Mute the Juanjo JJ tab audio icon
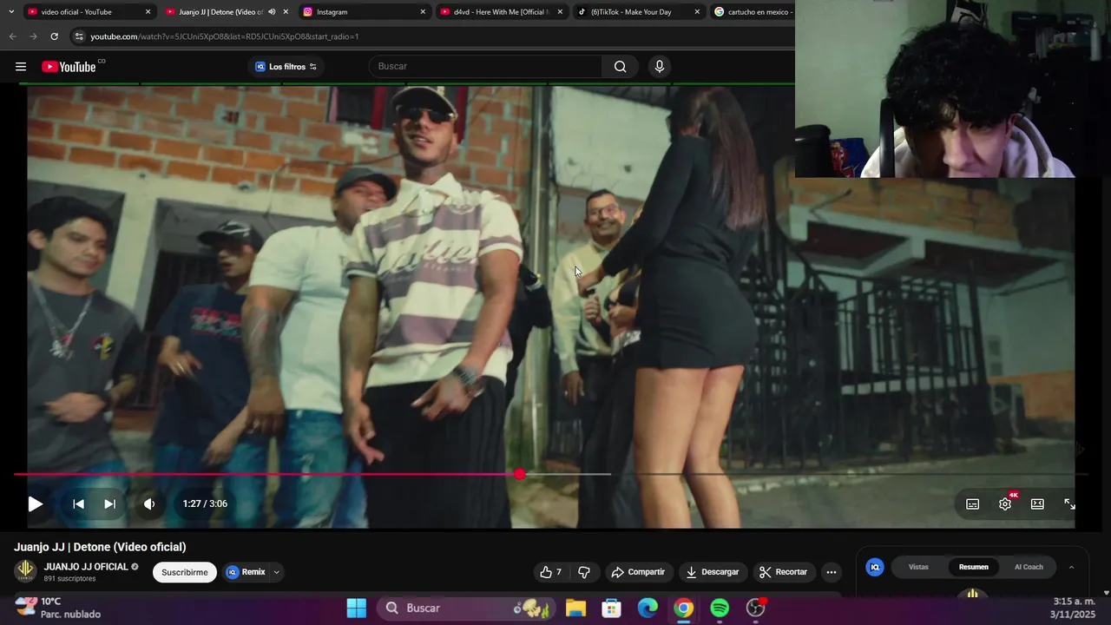Screen dimensions: 1111x625 tap(272, 12)
